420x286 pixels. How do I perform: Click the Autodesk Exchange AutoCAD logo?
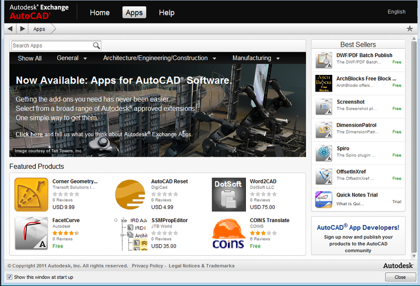coord(39,12)
